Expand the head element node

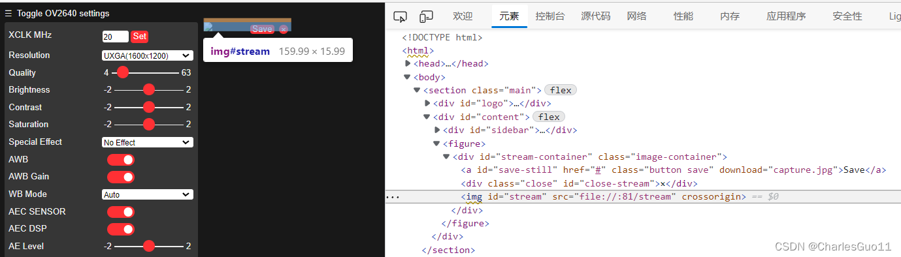pos(408,64)
